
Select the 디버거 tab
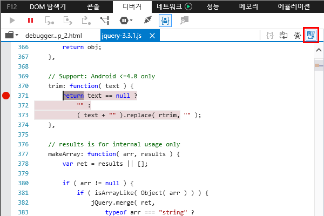click(x=132, y=6)
